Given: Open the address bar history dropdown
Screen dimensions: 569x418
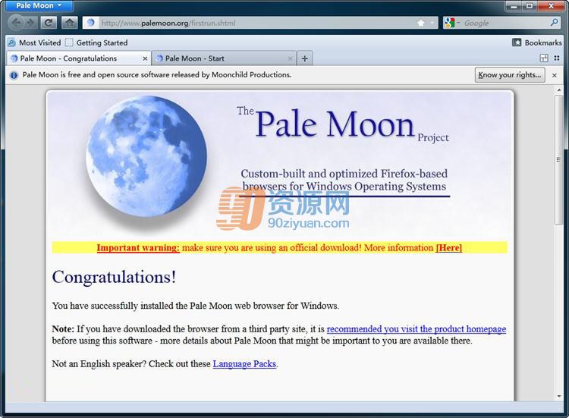Looking at the screenshot, I should 432,23.
